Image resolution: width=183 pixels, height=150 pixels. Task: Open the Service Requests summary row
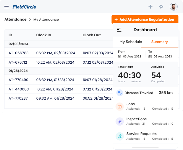pyautogui.click(x=145, y=136)
